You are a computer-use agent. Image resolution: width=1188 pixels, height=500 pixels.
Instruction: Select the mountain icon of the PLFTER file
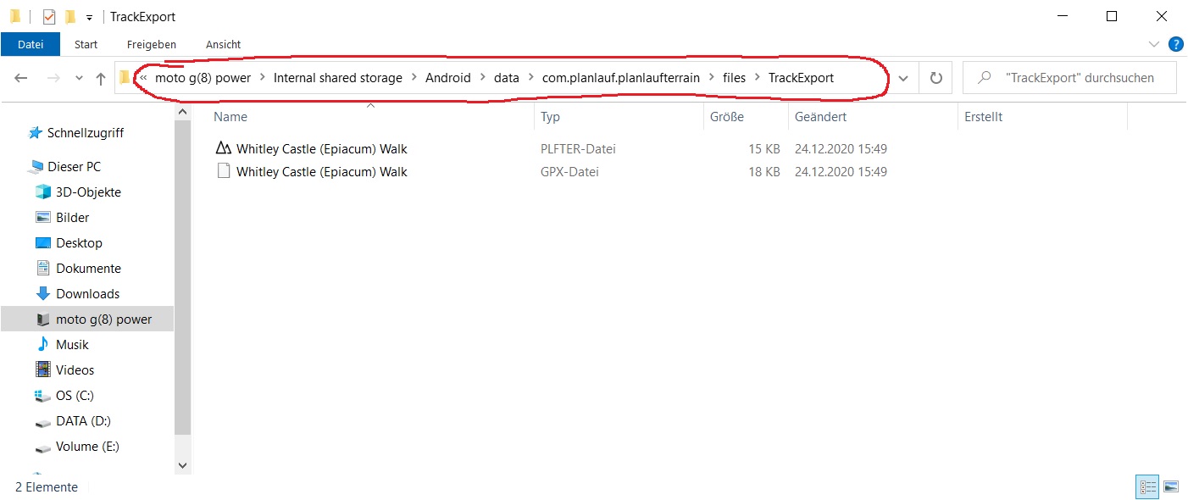(x=222, y=147)
